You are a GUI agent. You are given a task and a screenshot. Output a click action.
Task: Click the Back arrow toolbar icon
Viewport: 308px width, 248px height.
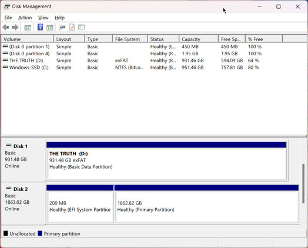point(6,27)
